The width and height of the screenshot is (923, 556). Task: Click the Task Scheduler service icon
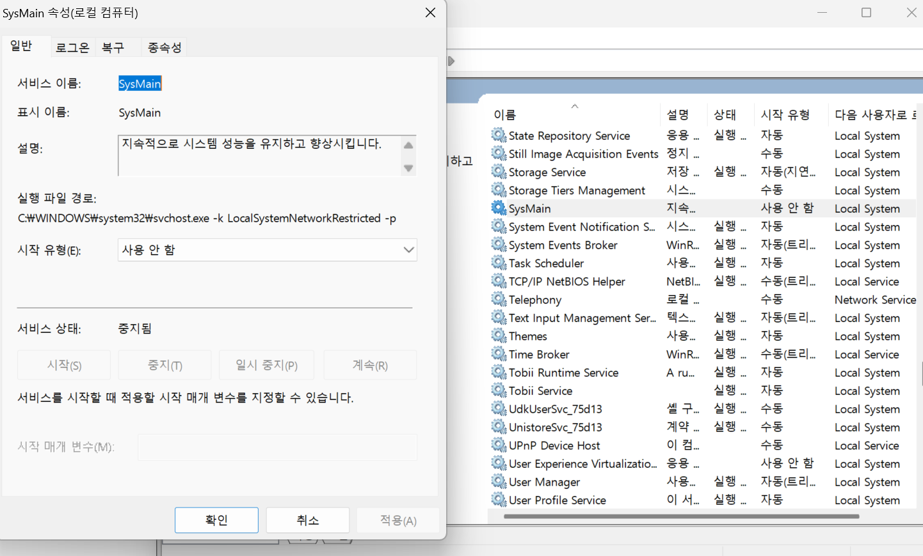(499, 263)
